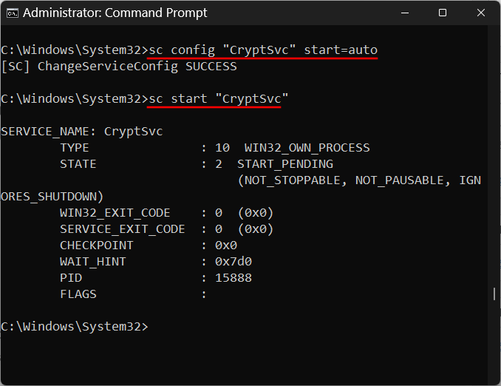
Task: Click the WIN32_EXIT_CODE label
Action: (x=115, y=212)
